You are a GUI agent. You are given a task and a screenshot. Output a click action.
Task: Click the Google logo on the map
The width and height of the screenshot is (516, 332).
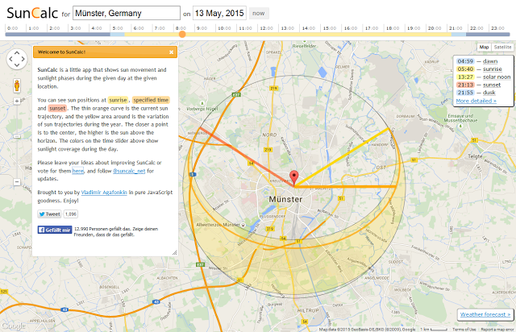tap(13, 326)
